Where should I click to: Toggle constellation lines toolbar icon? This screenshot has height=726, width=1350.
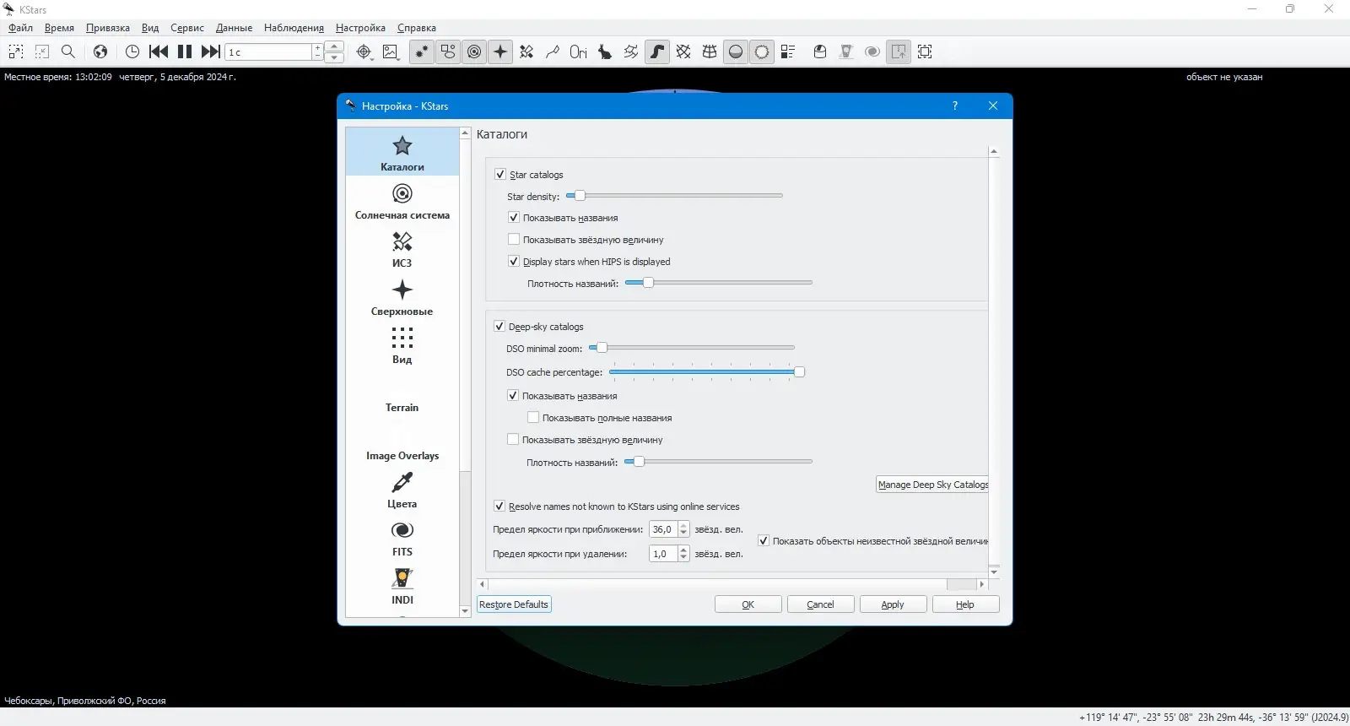pyautogui.click(x=553, y=51)
